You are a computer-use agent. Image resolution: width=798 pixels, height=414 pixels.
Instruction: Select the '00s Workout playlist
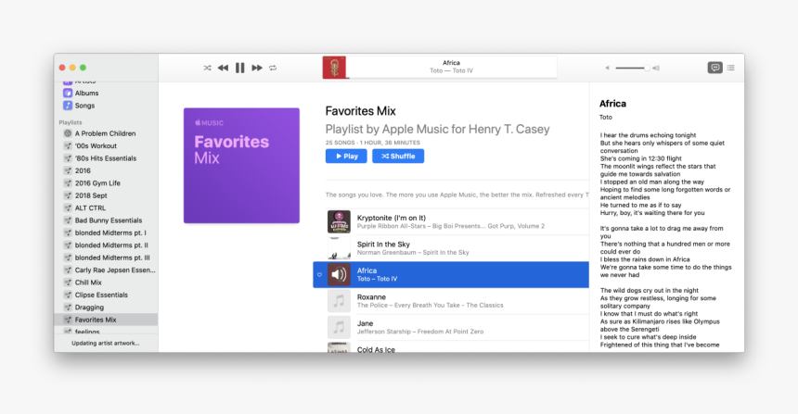coord(107,145)
